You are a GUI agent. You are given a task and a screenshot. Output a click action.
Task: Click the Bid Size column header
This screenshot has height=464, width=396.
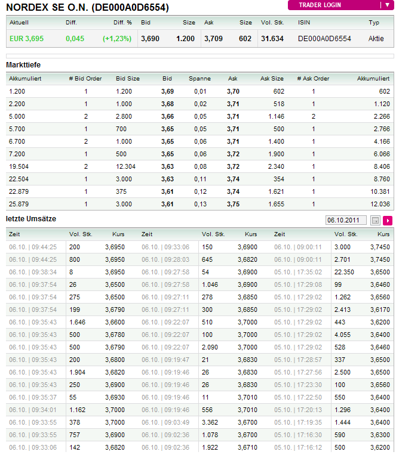click(x=127, y=78)
